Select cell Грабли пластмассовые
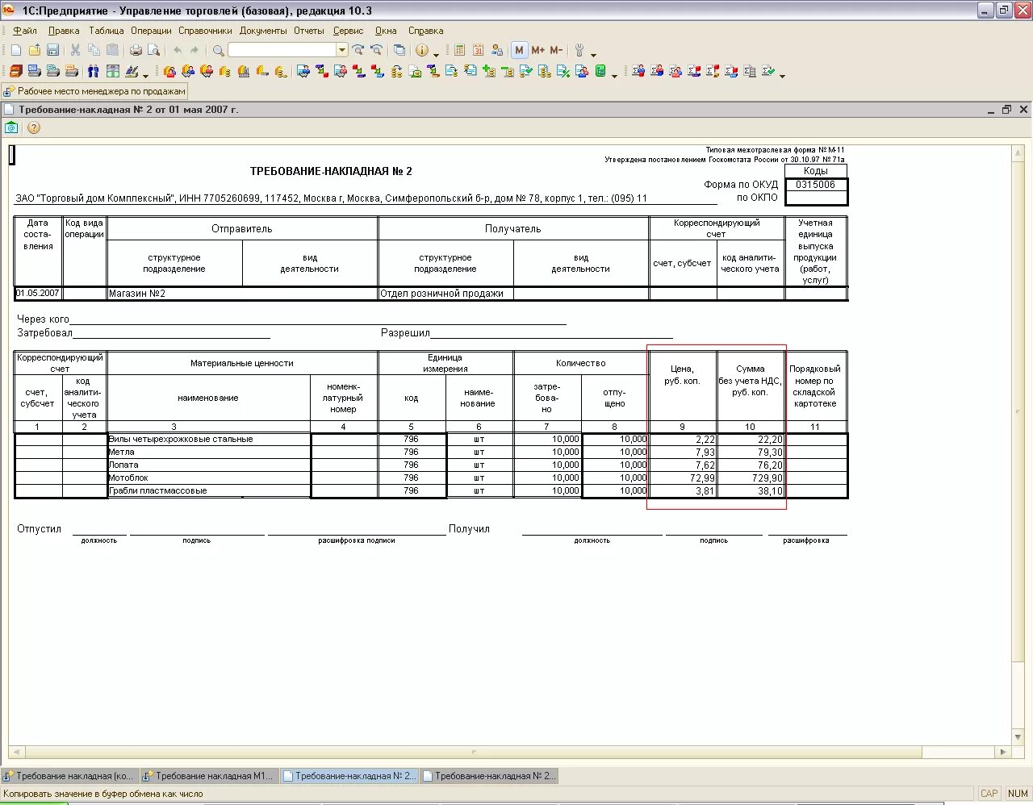1033x805 pixels. [x=209, y=491]
